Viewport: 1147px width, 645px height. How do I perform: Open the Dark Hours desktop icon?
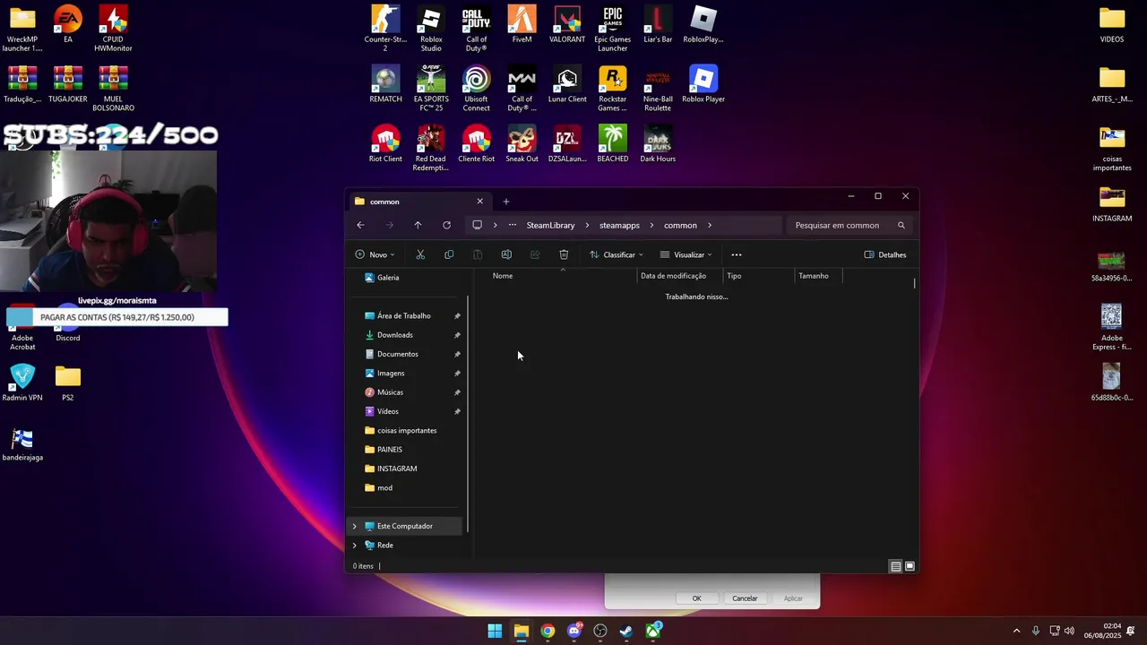(x=658, y=143)
